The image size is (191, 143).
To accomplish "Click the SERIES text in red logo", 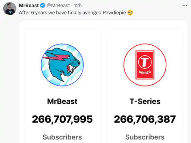I will pos(145,72).
